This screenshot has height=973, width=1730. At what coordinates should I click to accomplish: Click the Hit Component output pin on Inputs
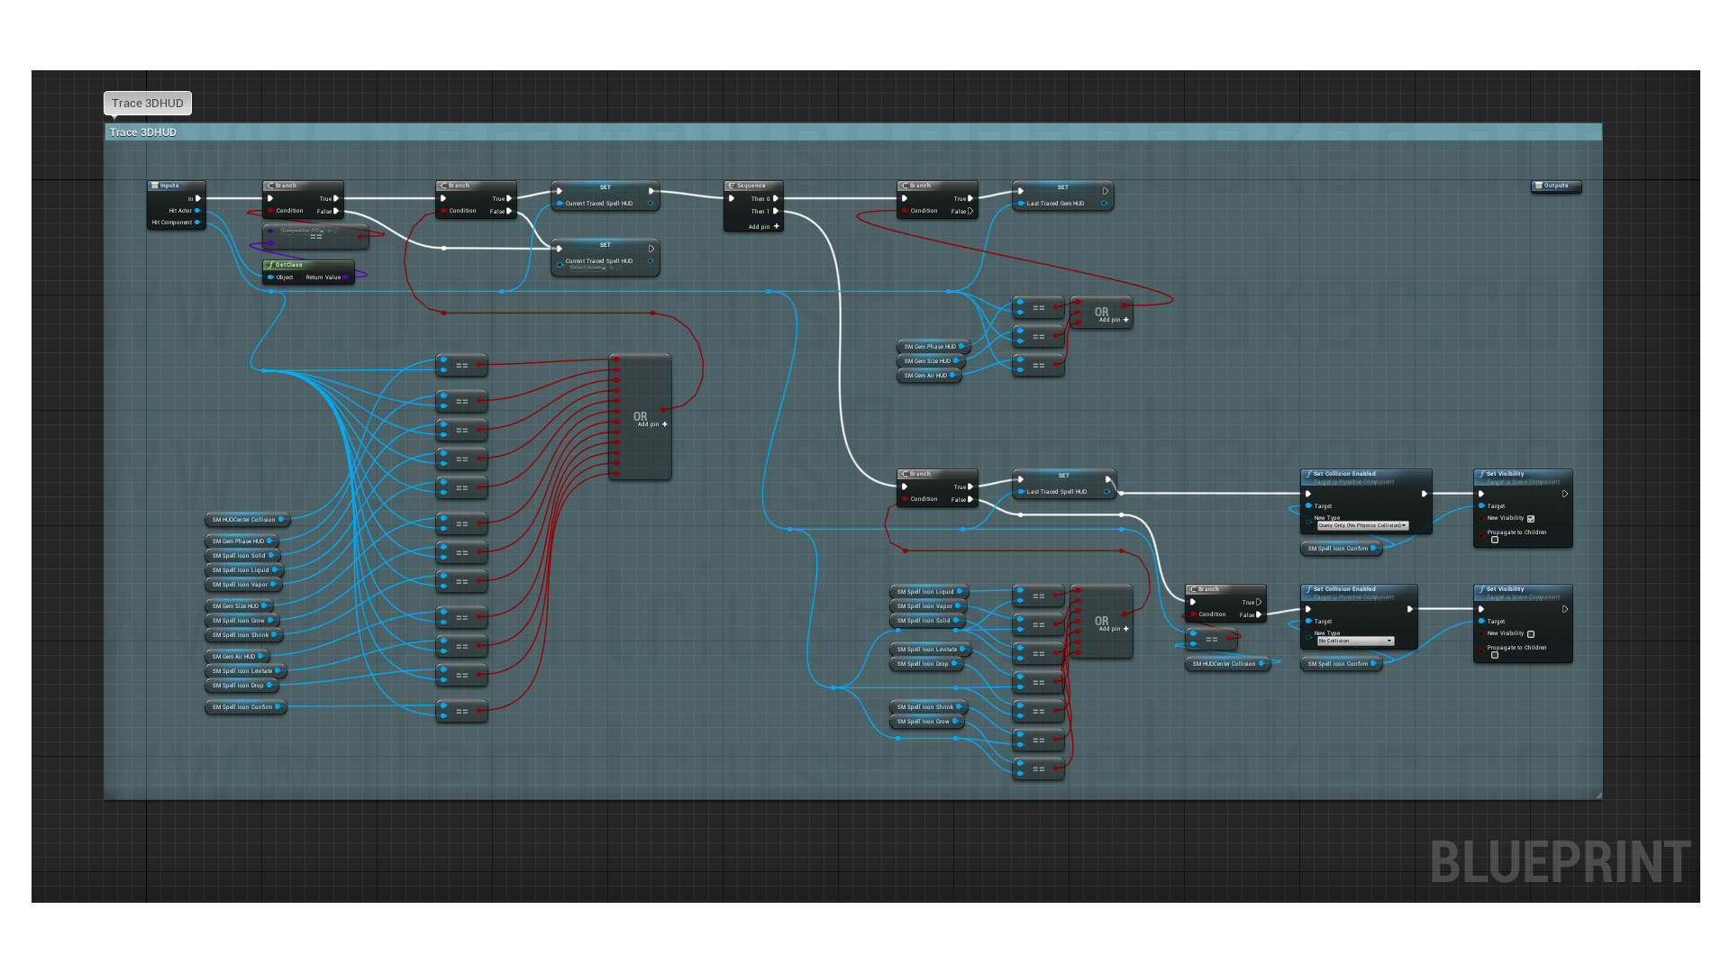197,223
